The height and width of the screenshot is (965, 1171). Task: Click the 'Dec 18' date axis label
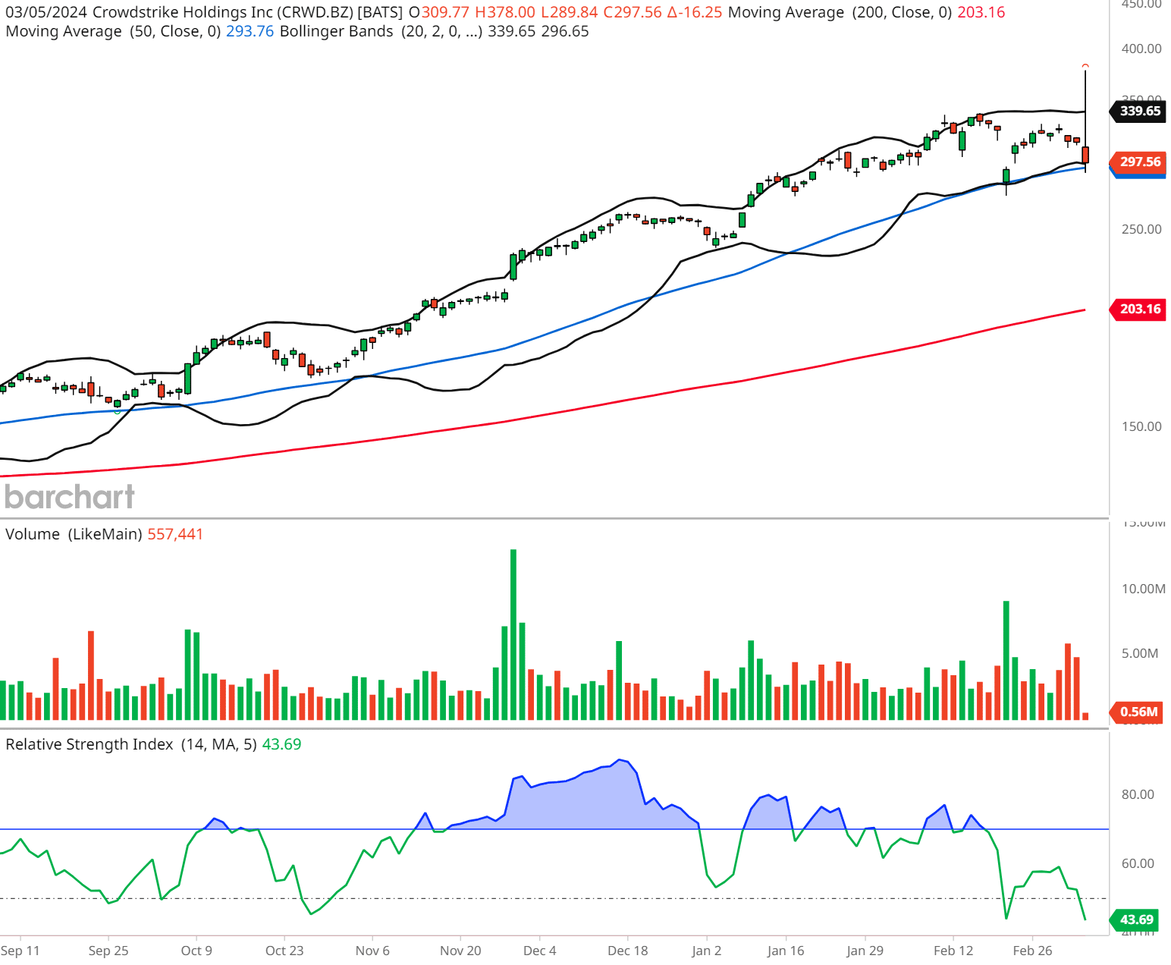[628, 951]
